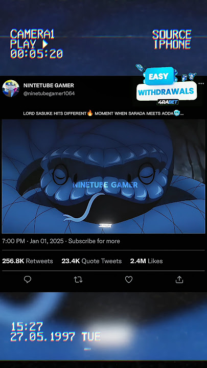Click the 7:00 PM Jan 01, 2025 timestamp
Screen dimensions: 207x368
pos(33,241)
